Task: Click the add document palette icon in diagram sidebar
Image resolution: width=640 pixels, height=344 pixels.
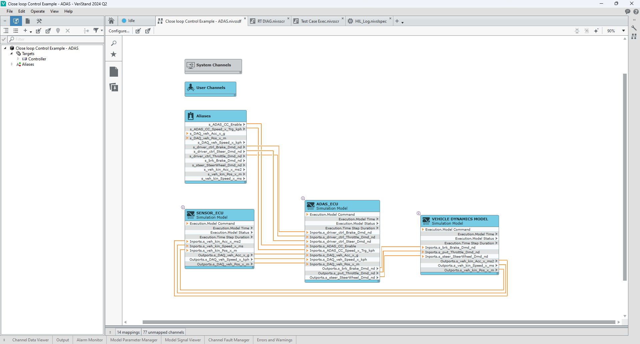Action: 114,87
